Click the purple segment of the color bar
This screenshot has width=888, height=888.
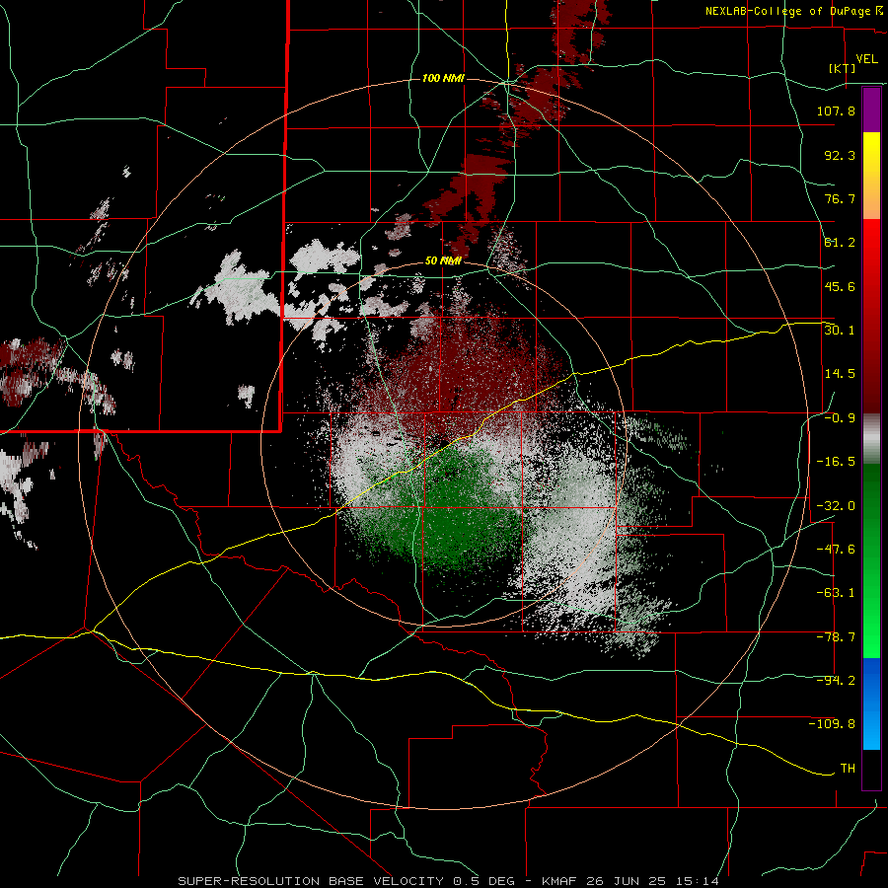(x=871, y=111)
